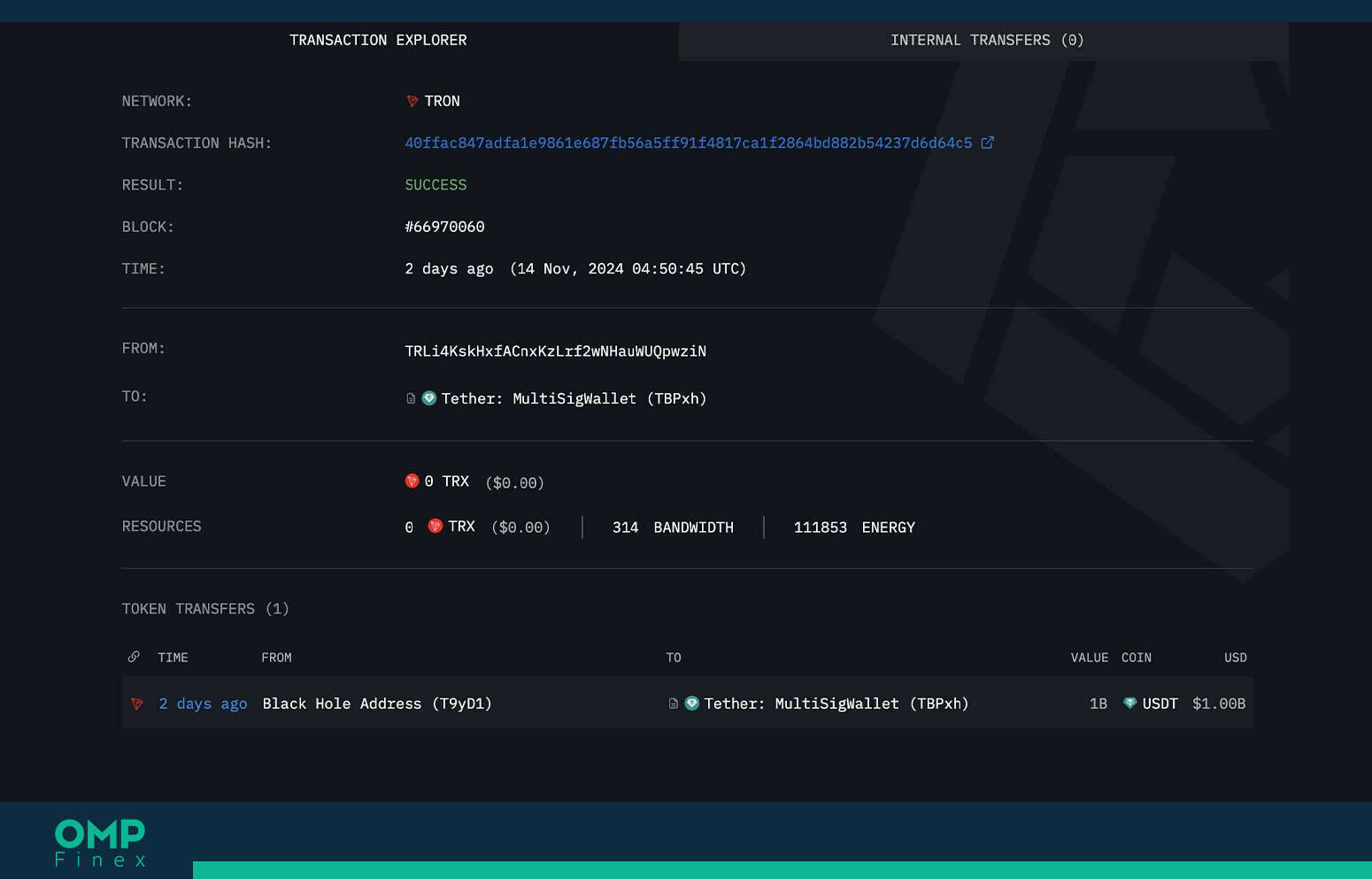Image resolution: width=1372 pixels, height=879 pixels.
Task: Click the Tether logo in the To field
Action: click(429, 398)
